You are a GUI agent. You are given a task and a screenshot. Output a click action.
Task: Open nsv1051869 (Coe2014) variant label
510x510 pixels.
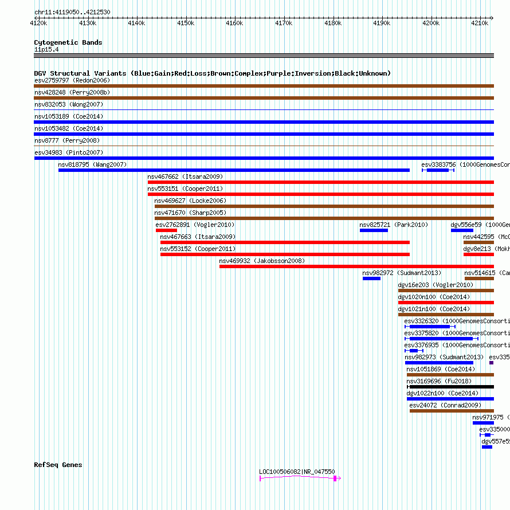click(441, 369)
